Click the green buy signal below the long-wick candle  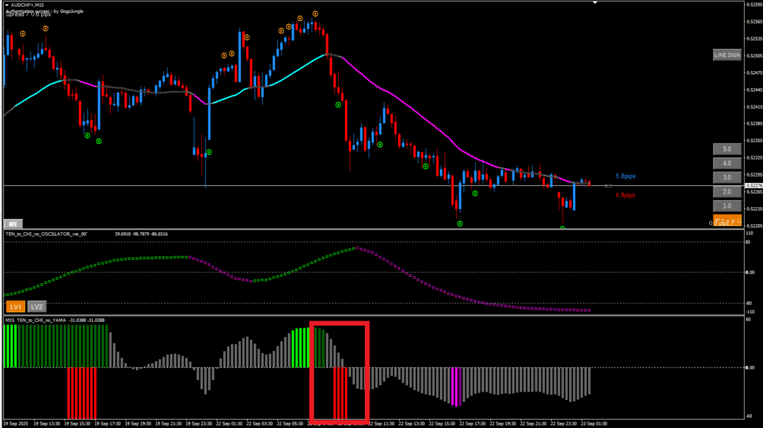tap(209, 152)
